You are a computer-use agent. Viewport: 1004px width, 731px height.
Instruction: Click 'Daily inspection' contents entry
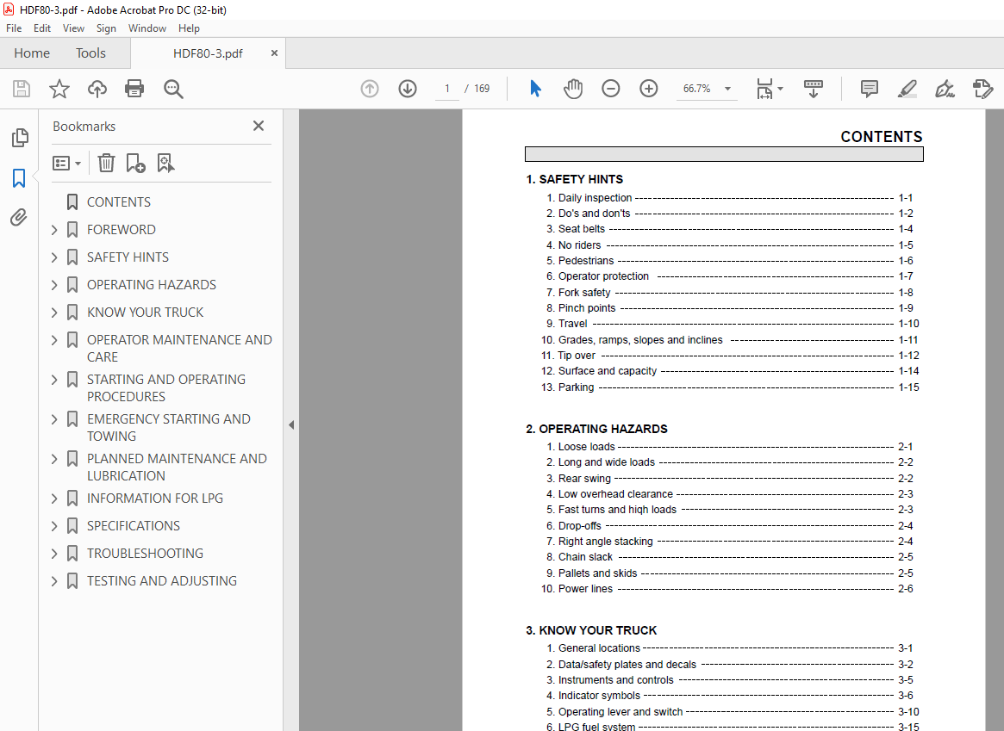pyautogui.click(x=595, y=198)
